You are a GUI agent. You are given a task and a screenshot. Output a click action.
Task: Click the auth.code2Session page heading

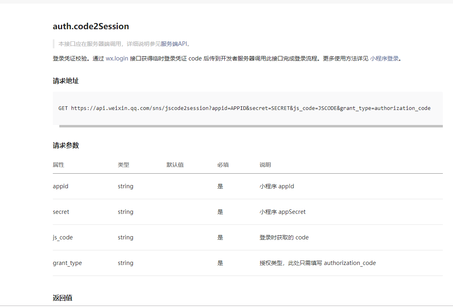(x=91, y=26)
